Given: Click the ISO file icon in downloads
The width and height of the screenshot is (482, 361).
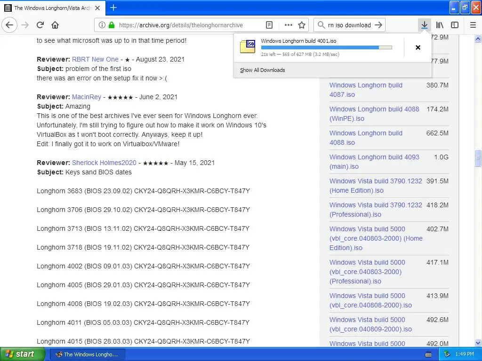Looking at the screenshot, I should tap(248, 47).
